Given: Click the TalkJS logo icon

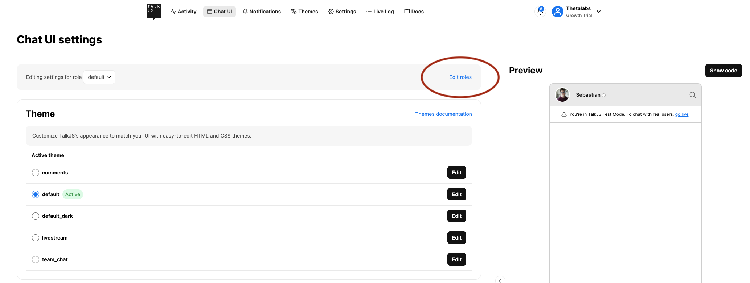Looking at the screenshot, I should (154, 11).
